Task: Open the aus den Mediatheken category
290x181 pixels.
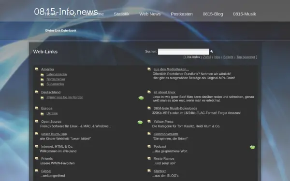Action: click(x=171, y=69)
